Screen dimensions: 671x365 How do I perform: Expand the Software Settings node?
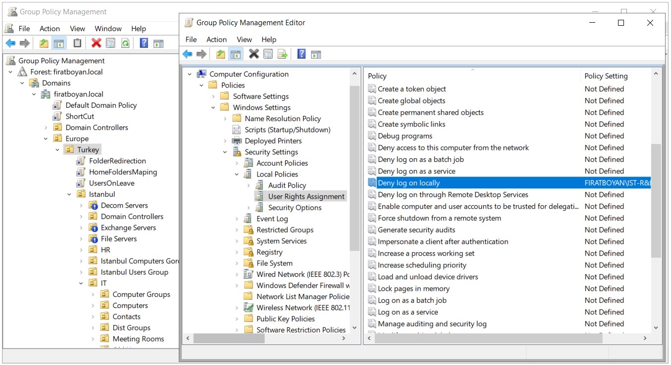click(x=213, y=96)
